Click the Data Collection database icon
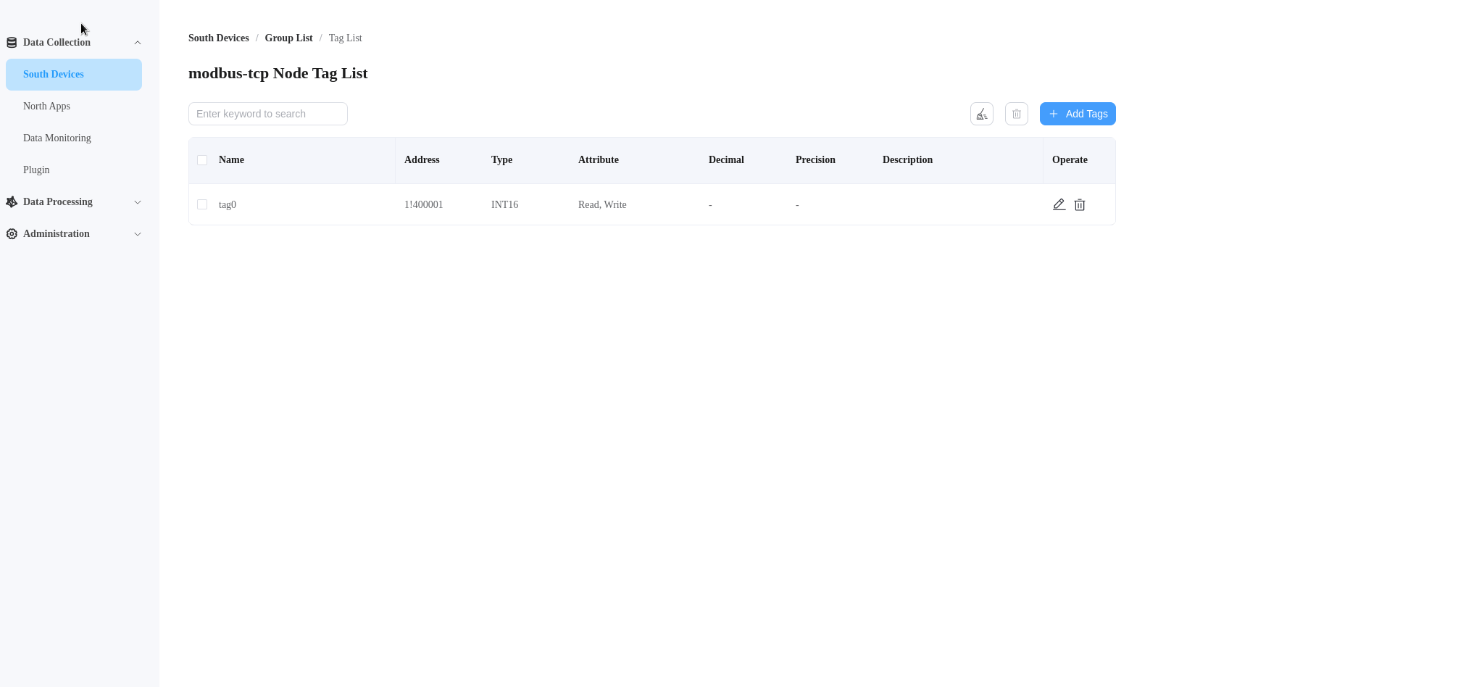 pyautogui.click(x=11, y=41)
